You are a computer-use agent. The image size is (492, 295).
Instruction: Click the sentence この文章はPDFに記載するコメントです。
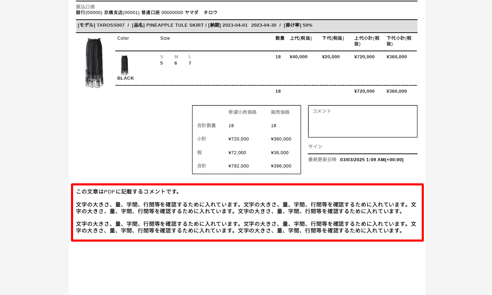coord(129,191)
